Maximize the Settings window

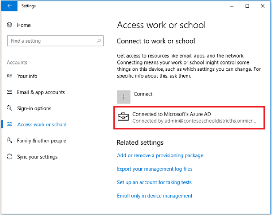(x=247, y=6)
